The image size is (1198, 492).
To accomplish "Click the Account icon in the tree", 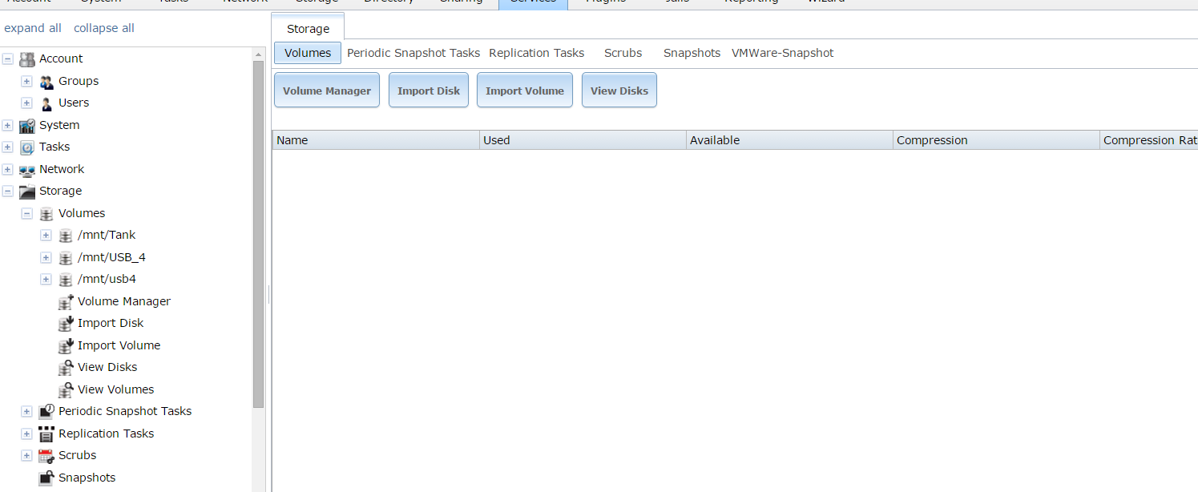I will tap(27, 59).
